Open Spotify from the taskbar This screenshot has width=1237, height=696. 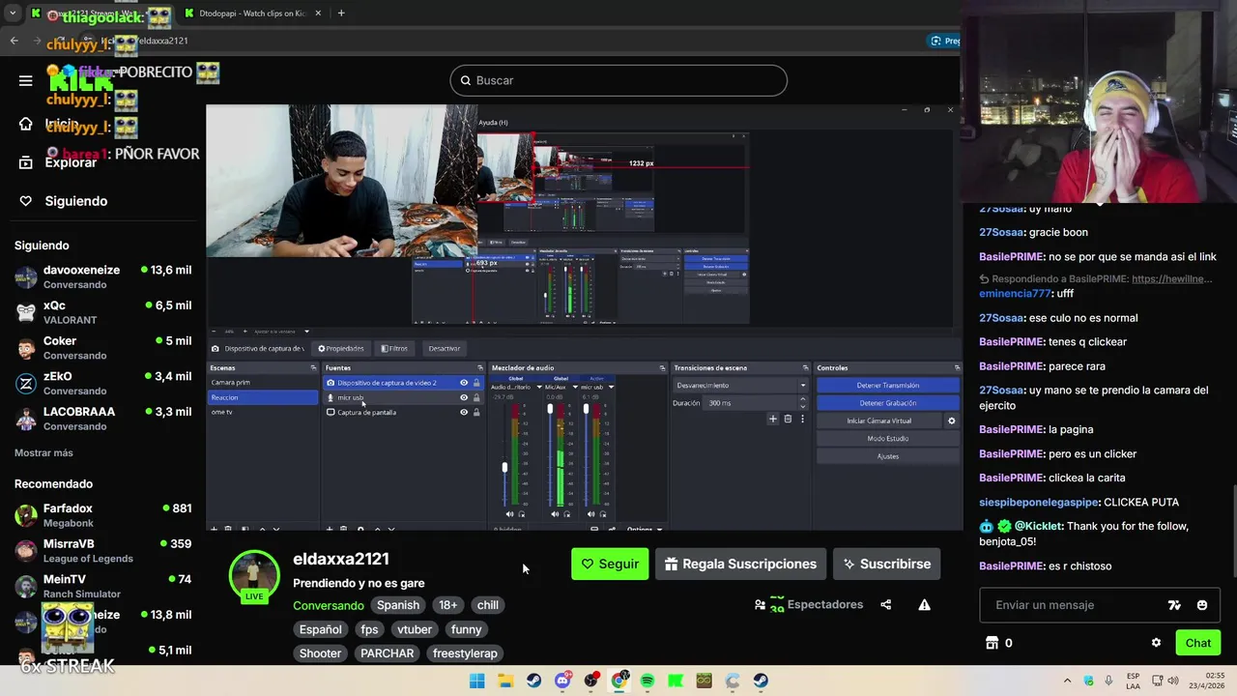647,681
